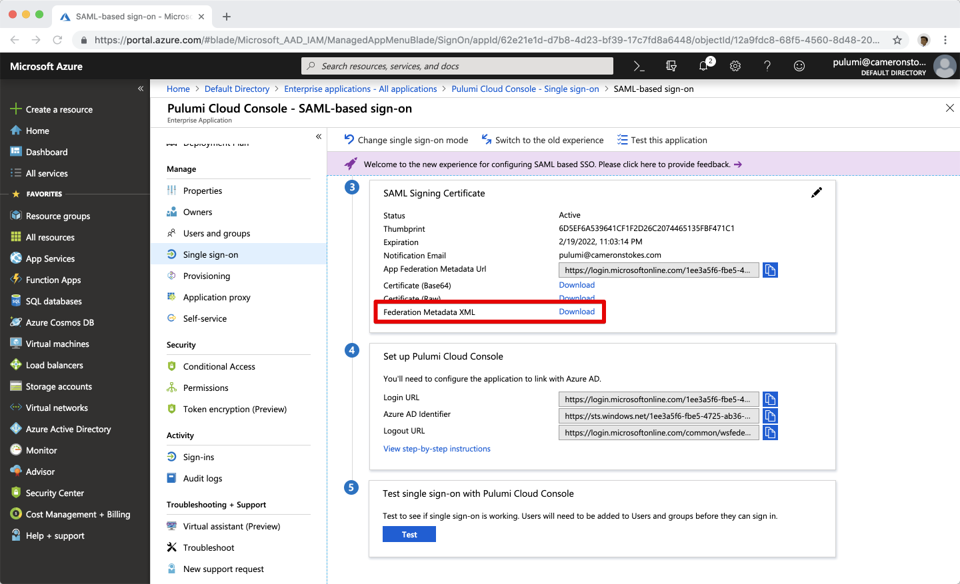The width and height of the screenshot is (960, 584).
Task: Select Provisioning in the Manage menu
Action: tap(207, 276)
